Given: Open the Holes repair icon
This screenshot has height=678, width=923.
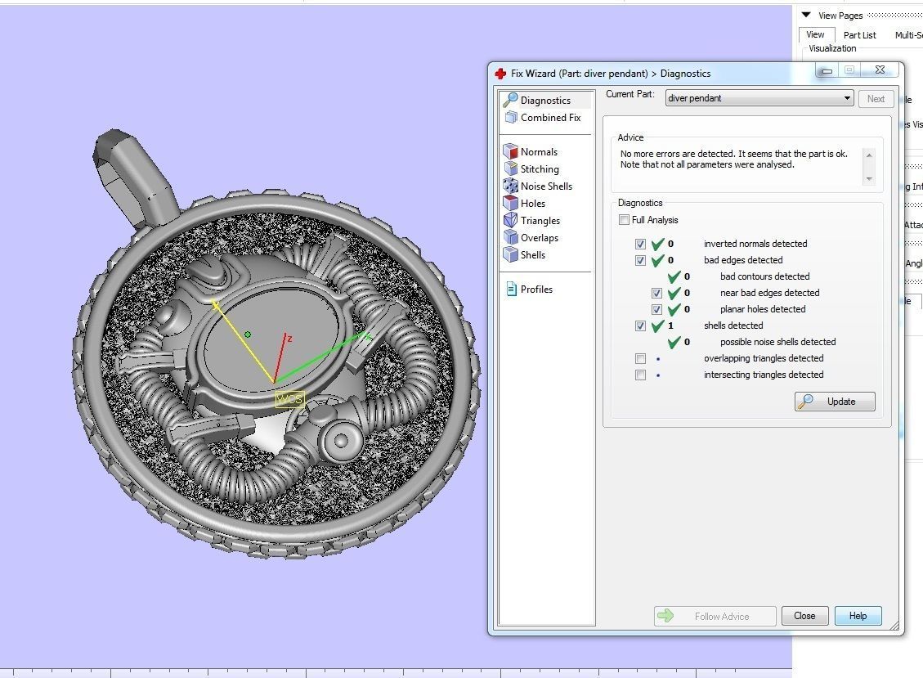Looking at the screenshot, I should coord(510,203).
